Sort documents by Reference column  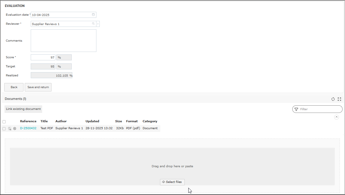[x=28, y=121]
